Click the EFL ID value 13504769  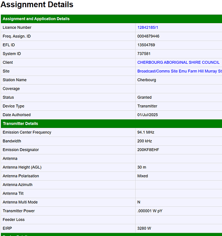tap(146, 45)
